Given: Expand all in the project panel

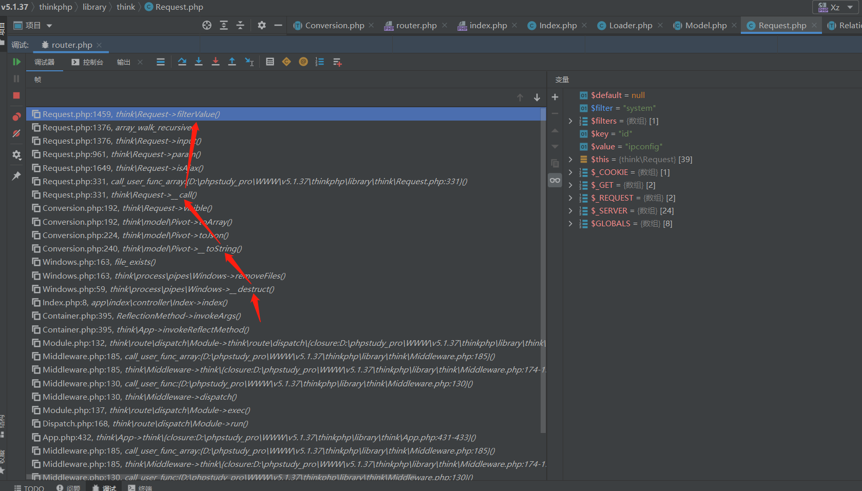Looking at the screenshot, I should [x=224, y=25].
